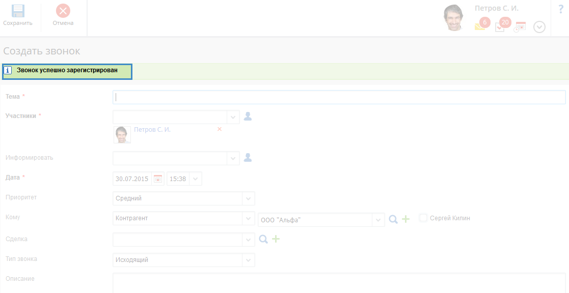This screenshot has height=293, width=569.
Task: Click into the Описание text area
Action: point(339,283)
